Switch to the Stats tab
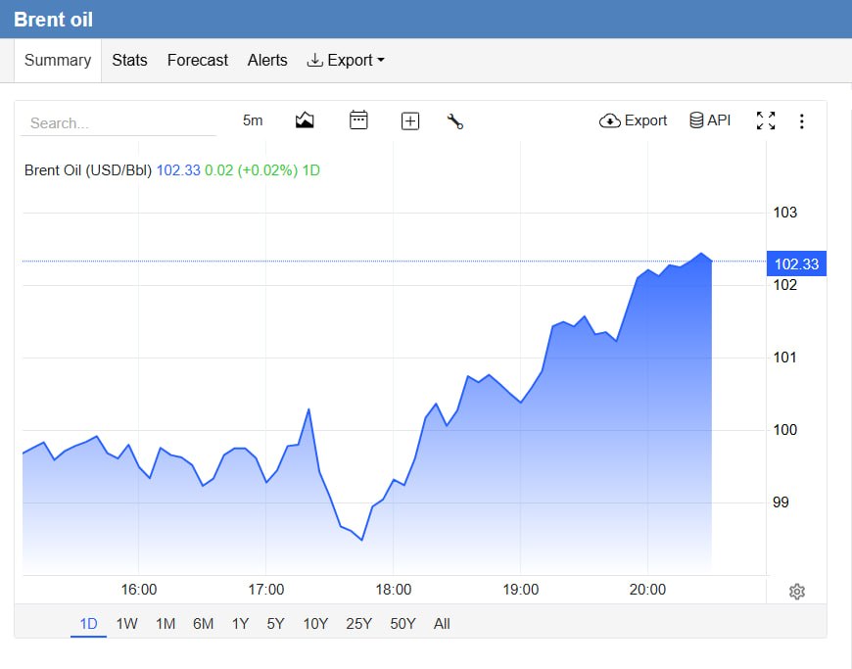 129,61
